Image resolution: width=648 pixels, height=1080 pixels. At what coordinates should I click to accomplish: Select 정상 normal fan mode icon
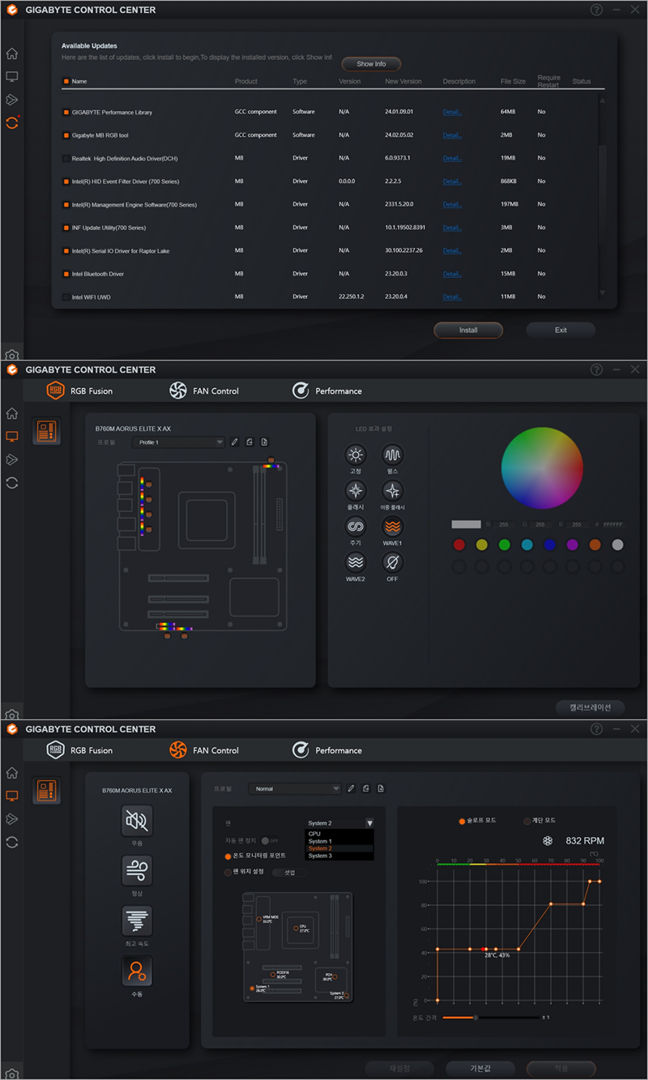[136, 871]
